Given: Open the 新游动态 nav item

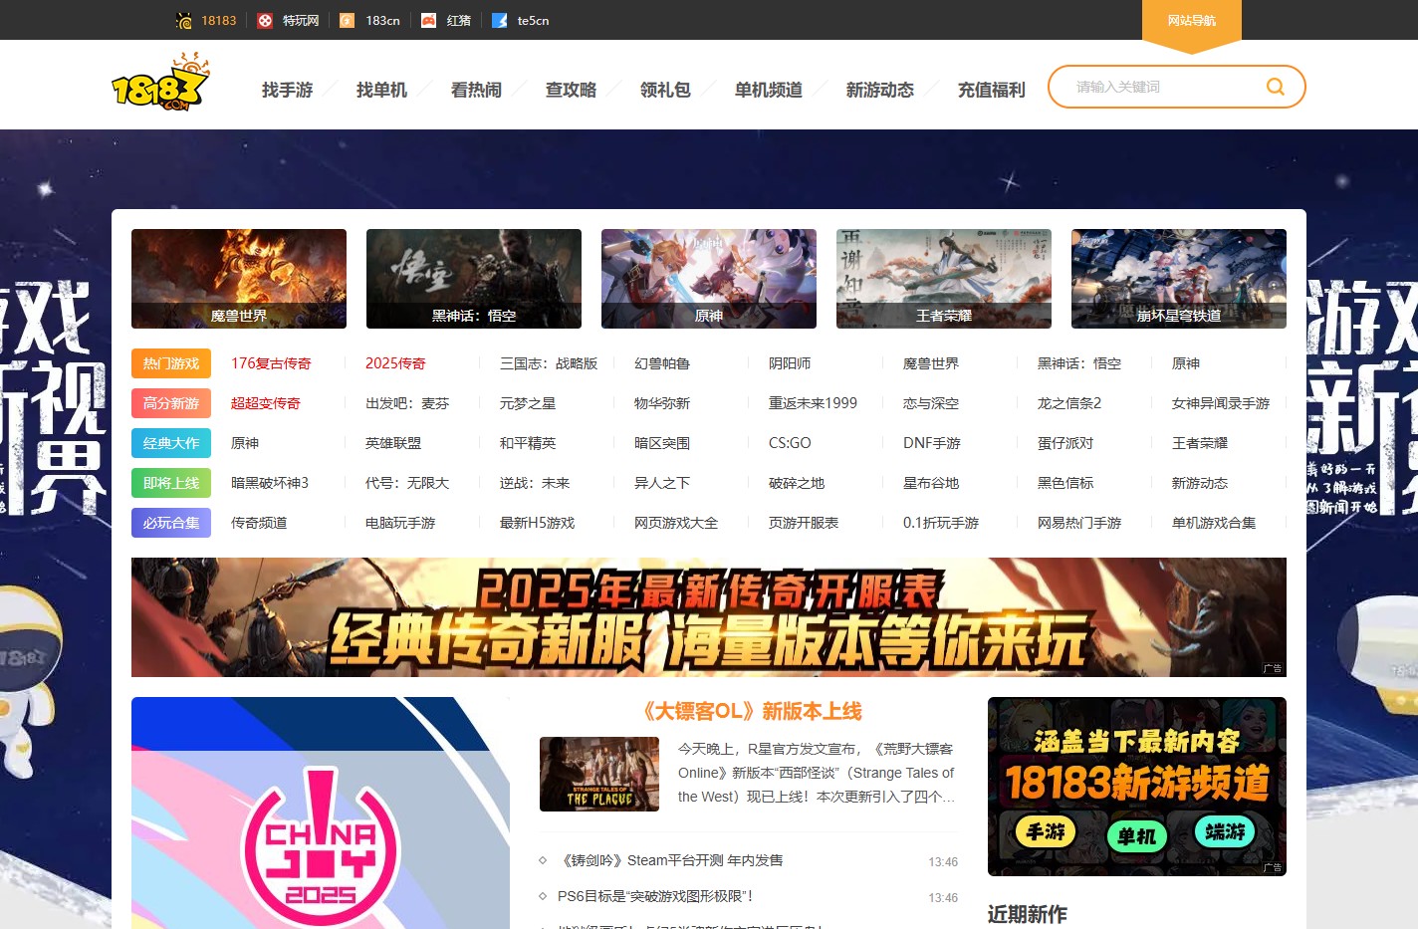Looking at the screenshot, I should tap(880, 90).
